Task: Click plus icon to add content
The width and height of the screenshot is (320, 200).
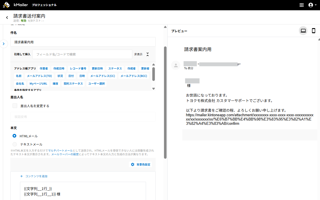Action: pos(21,176)
